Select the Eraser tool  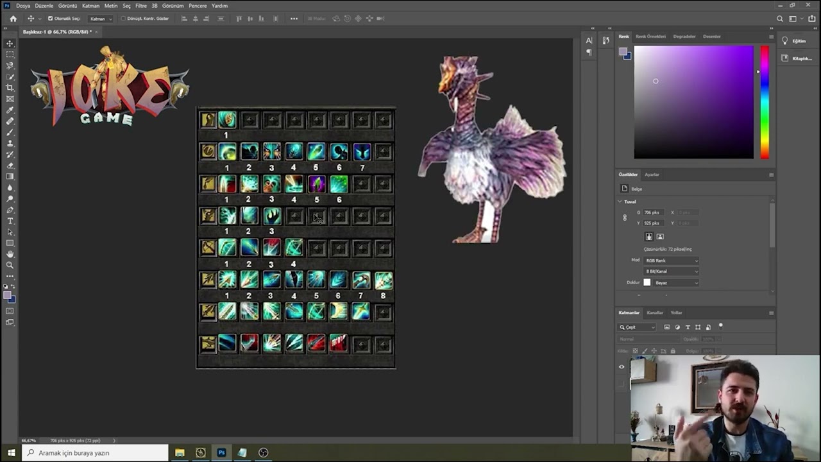point(10,166)
